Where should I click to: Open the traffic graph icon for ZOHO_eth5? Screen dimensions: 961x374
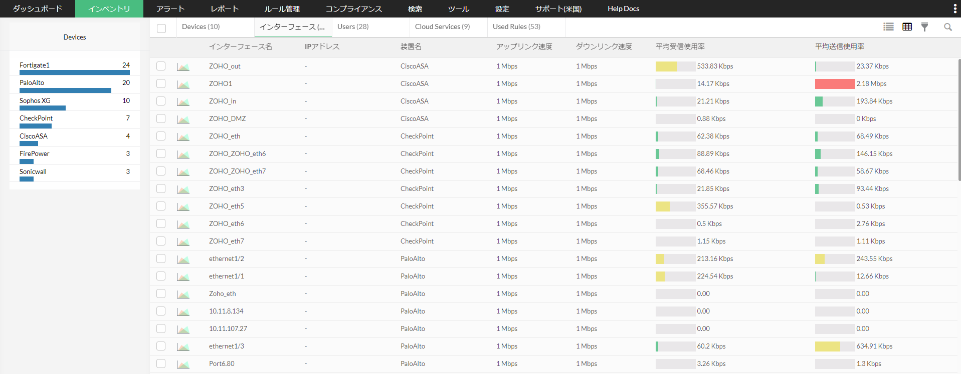tap(183, 206)
